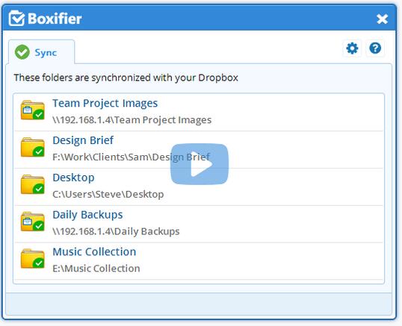Viewport: 402px width, 326px height.
Task: Open the Team Project Images folder link
Action: (105, 104)
